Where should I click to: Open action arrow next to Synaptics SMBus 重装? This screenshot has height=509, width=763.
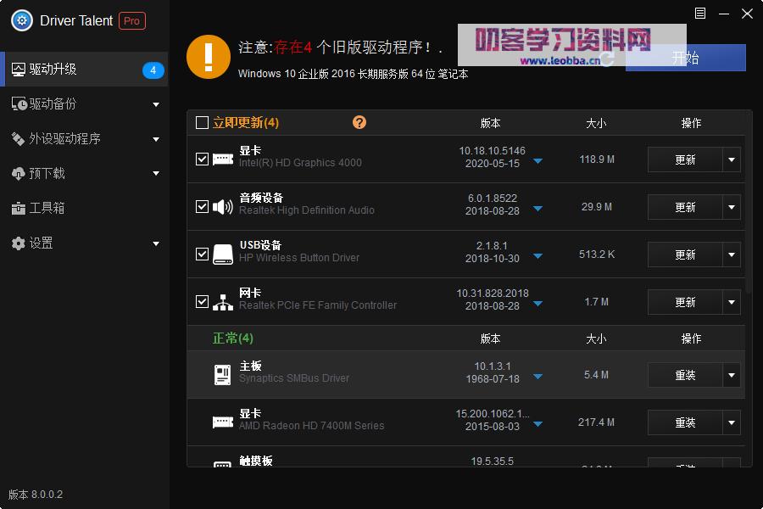click(732, 375)
